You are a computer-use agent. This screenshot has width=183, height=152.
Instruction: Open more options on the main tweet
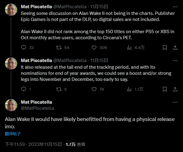(175, 102)
